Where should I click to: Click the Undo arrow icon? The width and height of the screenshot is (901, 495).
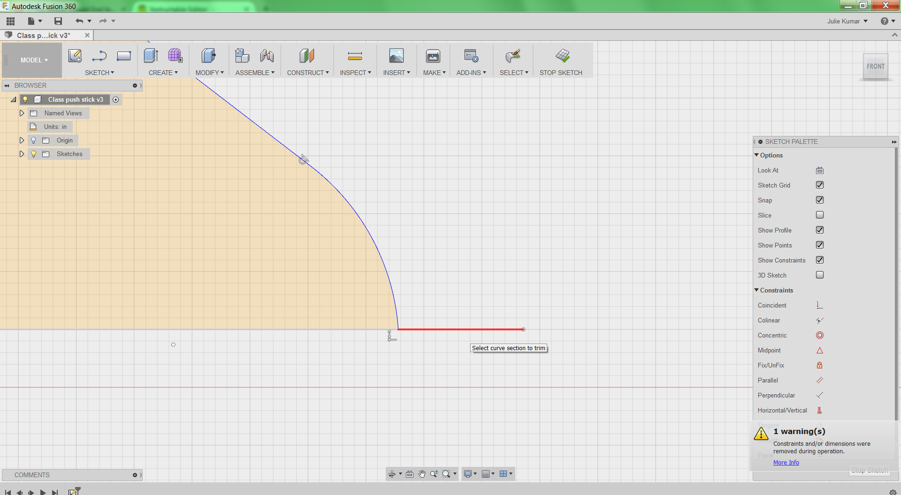[x=79, y=21]
